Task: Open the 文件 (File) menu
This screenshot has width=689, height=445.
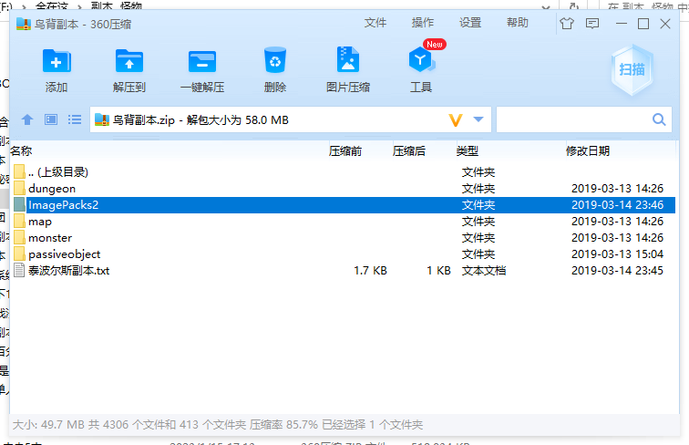Action: pyautogui.click(x=375, y=23)
